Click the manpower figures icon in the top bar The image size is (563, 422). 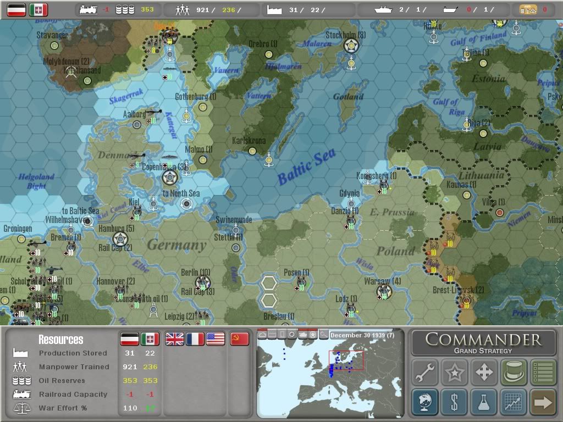point(183,10)
